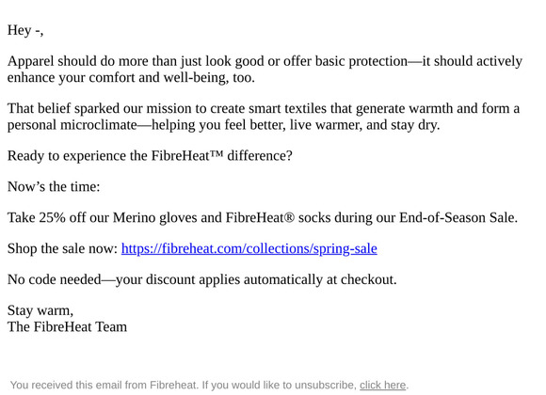This screenshot has height=395, width=546.
Task: Click the 'click here' unsubscribe link
Action: tap(383, 385)
